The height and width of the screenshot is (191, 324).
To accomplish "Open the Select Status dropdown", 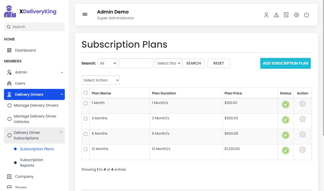I will (168, 63).
